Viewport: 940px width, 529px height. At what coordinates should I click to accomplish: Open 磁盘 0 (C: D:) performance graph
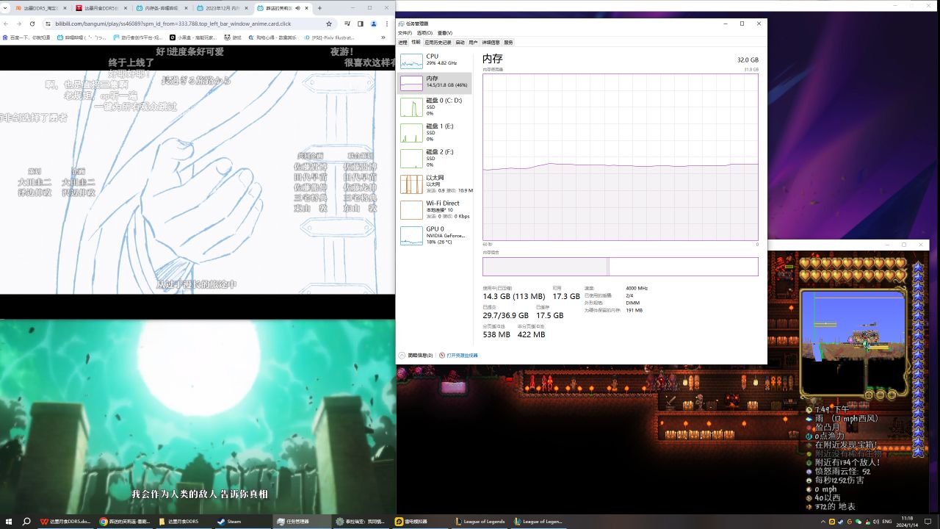[x=434, y=107]
